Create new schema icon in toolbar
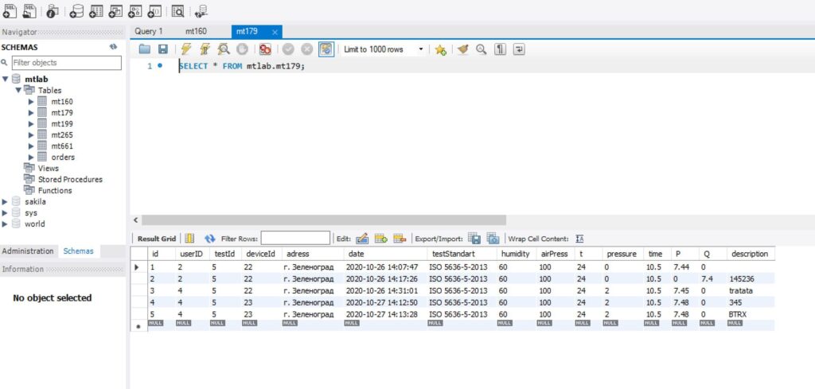Viewport: 815px width, 389px height. point(76,10)
